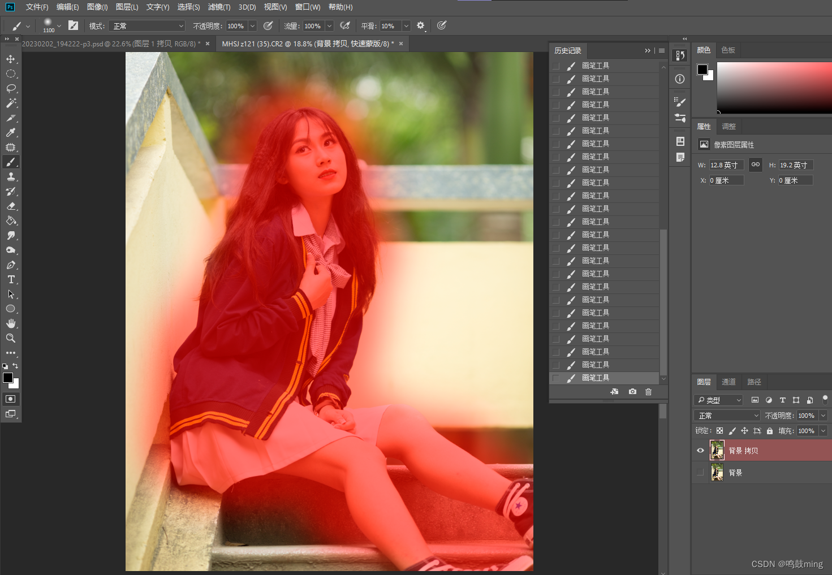Switch to the 路径 tab

click(x=754, y=382)
